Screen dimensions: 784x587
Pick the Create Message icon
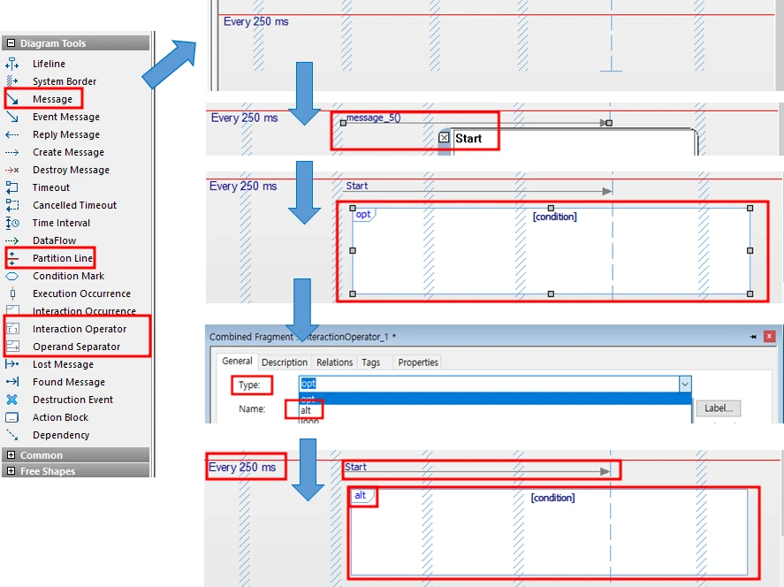pos(12,152)
